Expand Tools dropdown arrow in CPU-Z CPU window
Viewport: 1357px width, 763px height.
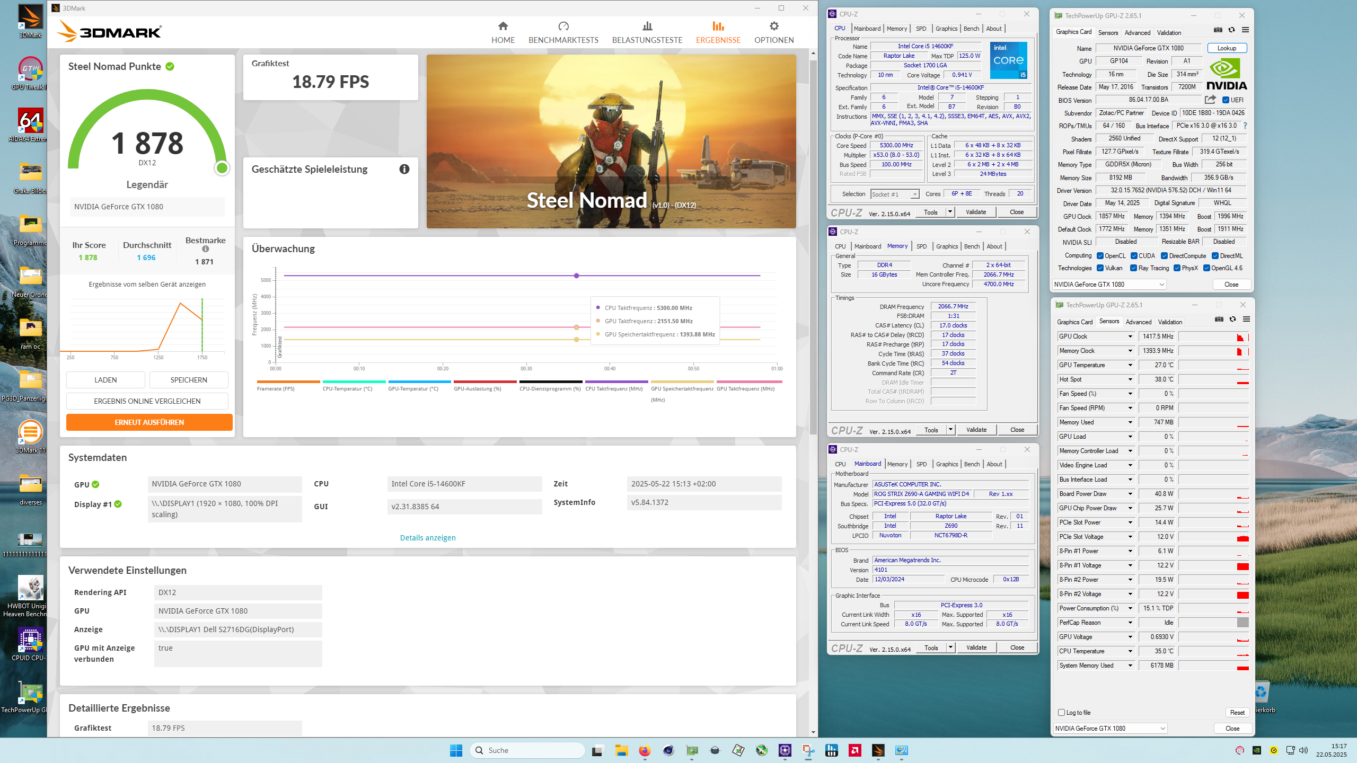950,212
